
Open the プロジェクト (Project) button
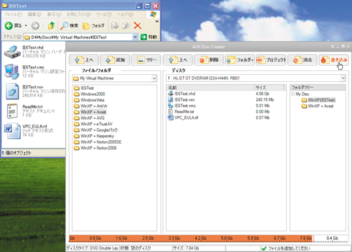tap(271, 60)
